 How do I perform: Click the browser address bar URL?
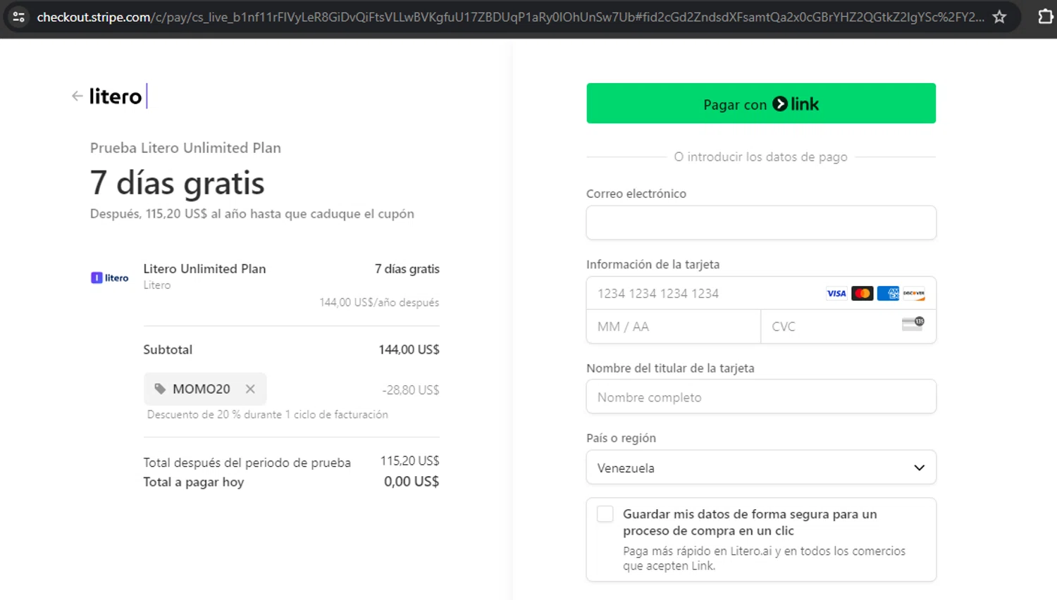coord(510,17)
